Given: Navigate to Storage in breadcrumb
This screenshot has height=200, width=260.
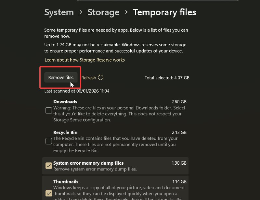Looking at the screenshot, I should pyautogui.click(x=103, y=12).
